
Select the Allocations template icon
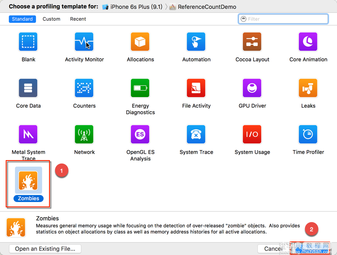140,42
